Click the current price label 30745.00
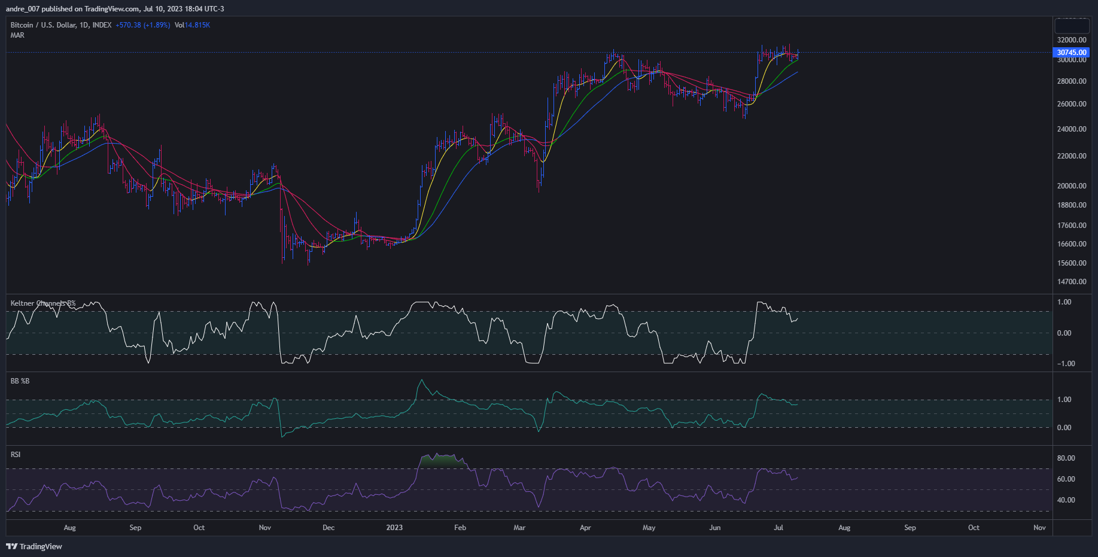This screenshot has width=1098, height=557. (1072, 53)
